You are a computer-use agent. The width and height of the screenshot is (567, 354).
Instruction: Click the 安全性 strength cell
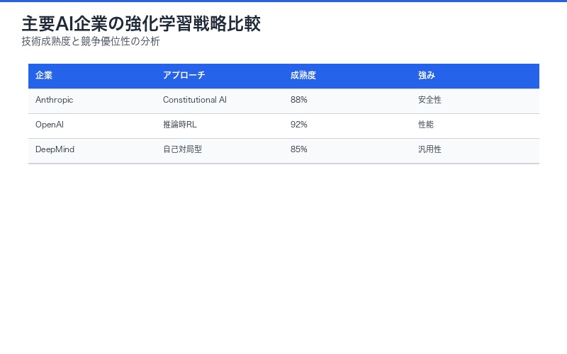[430, 100]
